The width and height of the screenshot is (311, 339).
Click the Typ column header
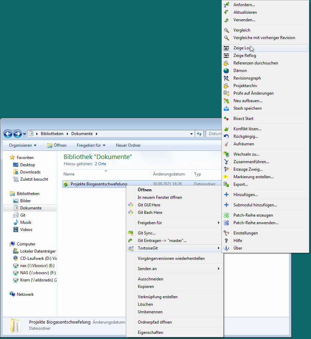(x=206, y=174)
